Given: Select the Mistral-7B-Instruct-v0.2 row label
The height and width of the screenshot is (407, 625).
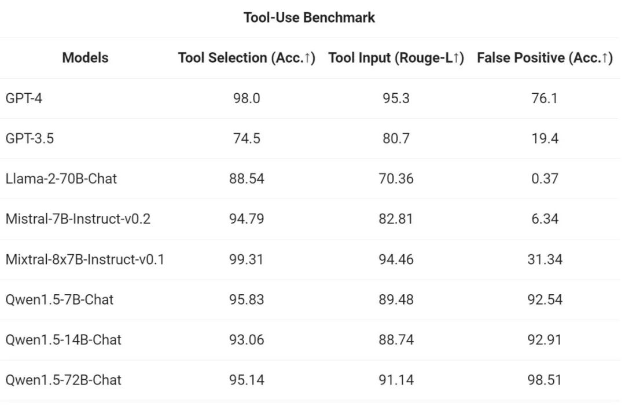Looking at the screenshot, I should pos(78,219).
